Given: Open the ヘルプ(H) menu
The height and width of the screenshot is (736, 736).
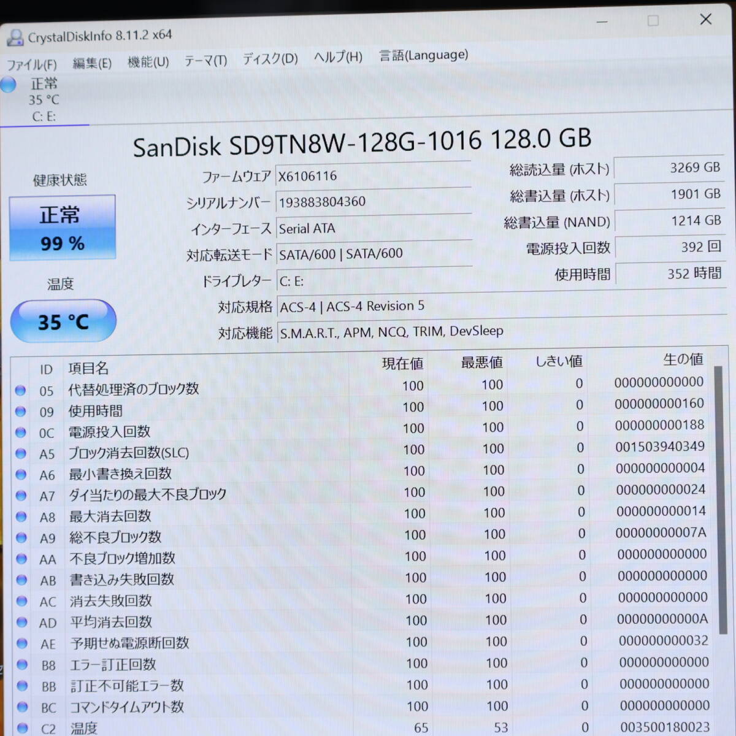Looking at the screenshot, I should tap(338, 58).
